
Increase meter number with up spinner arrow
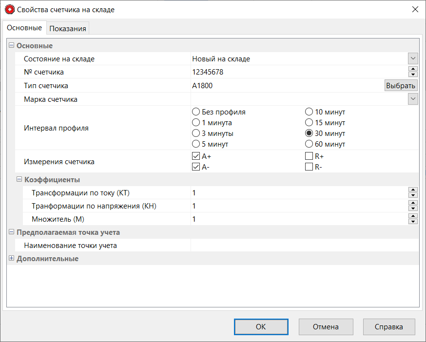(x=413, y=69)
